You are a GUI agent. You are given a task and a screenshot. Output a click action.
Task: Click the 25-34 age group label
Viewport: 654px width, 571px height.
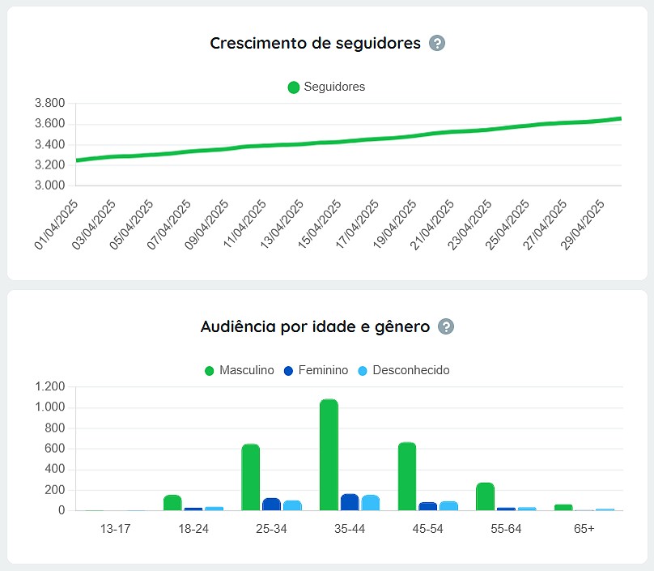[x=271, y=529]
